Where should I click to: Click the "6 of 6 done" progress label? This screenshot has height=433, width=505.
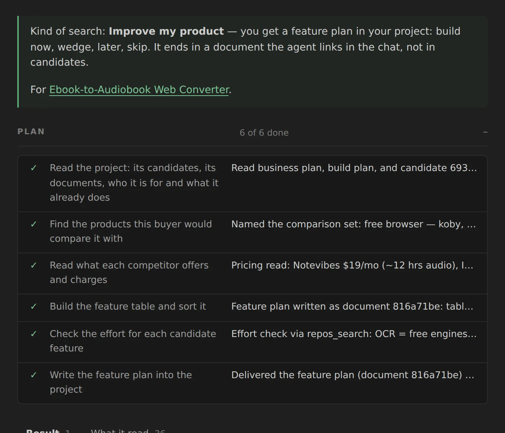pyautogui.click(x=264, y=132)
